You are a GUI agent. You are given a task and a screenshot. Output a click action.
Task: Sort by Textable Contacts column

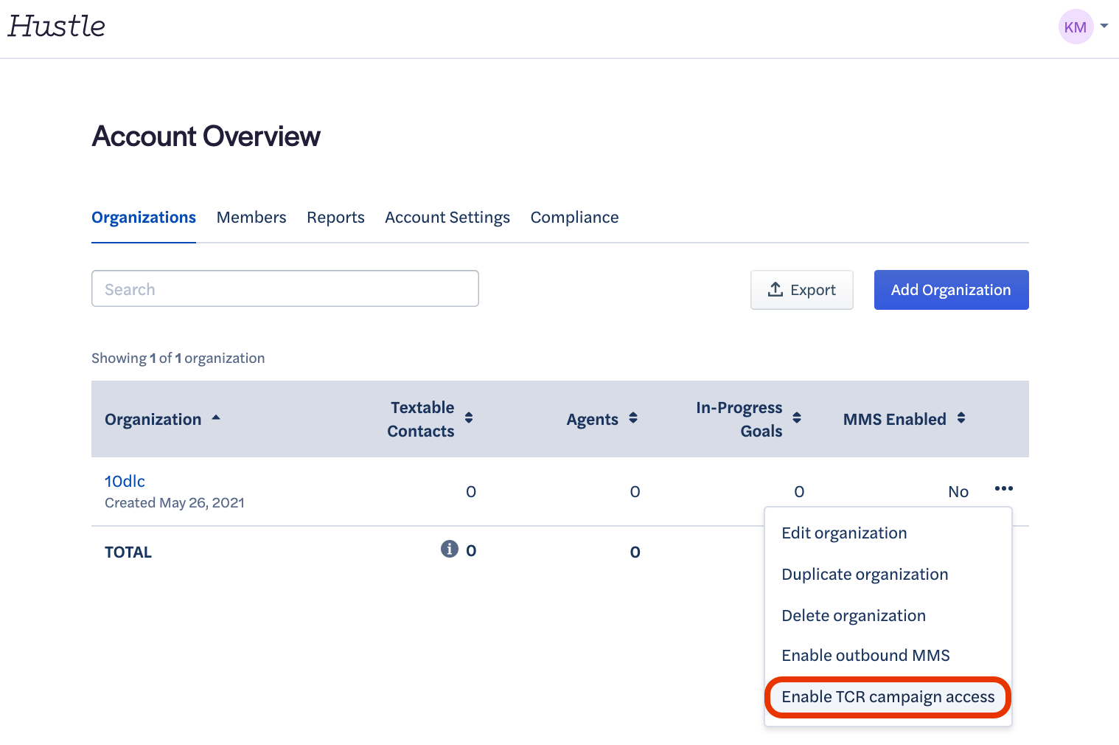tap(469, 418)
